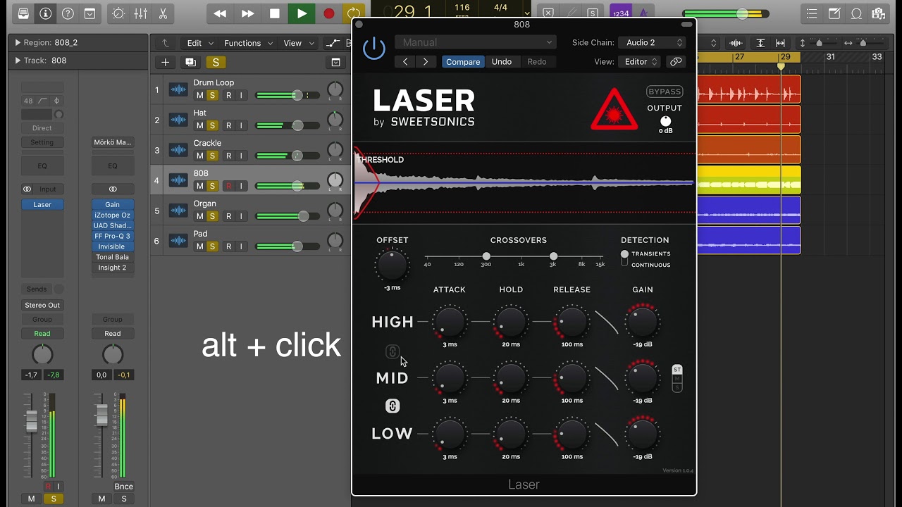This screenshot has width=902, height=507.
Task: Click the HIGH band ATTACK knob
Action: 449,322
